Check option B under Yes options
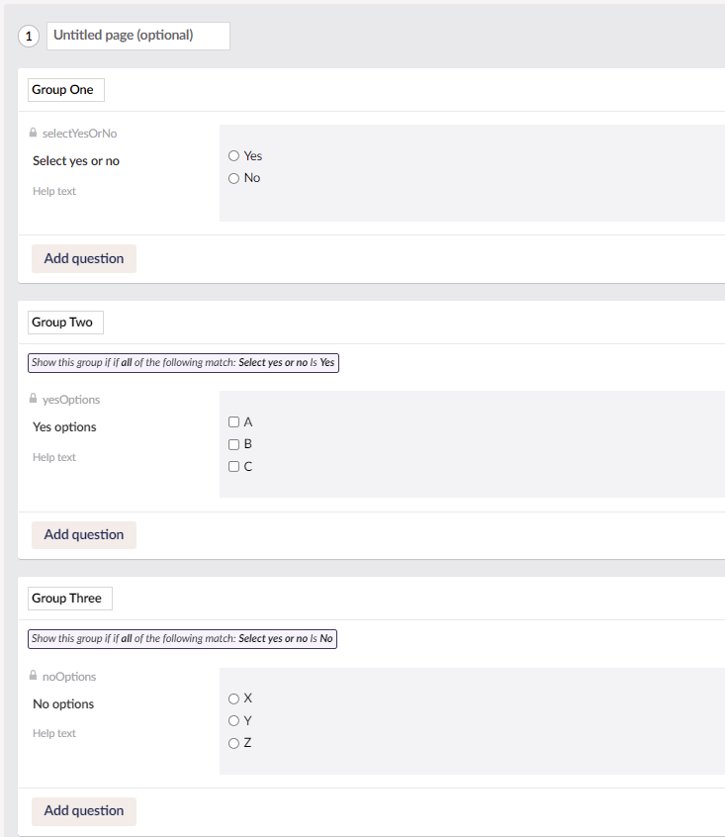This screenshot has width=725, height=837. [x=231, y=443]
